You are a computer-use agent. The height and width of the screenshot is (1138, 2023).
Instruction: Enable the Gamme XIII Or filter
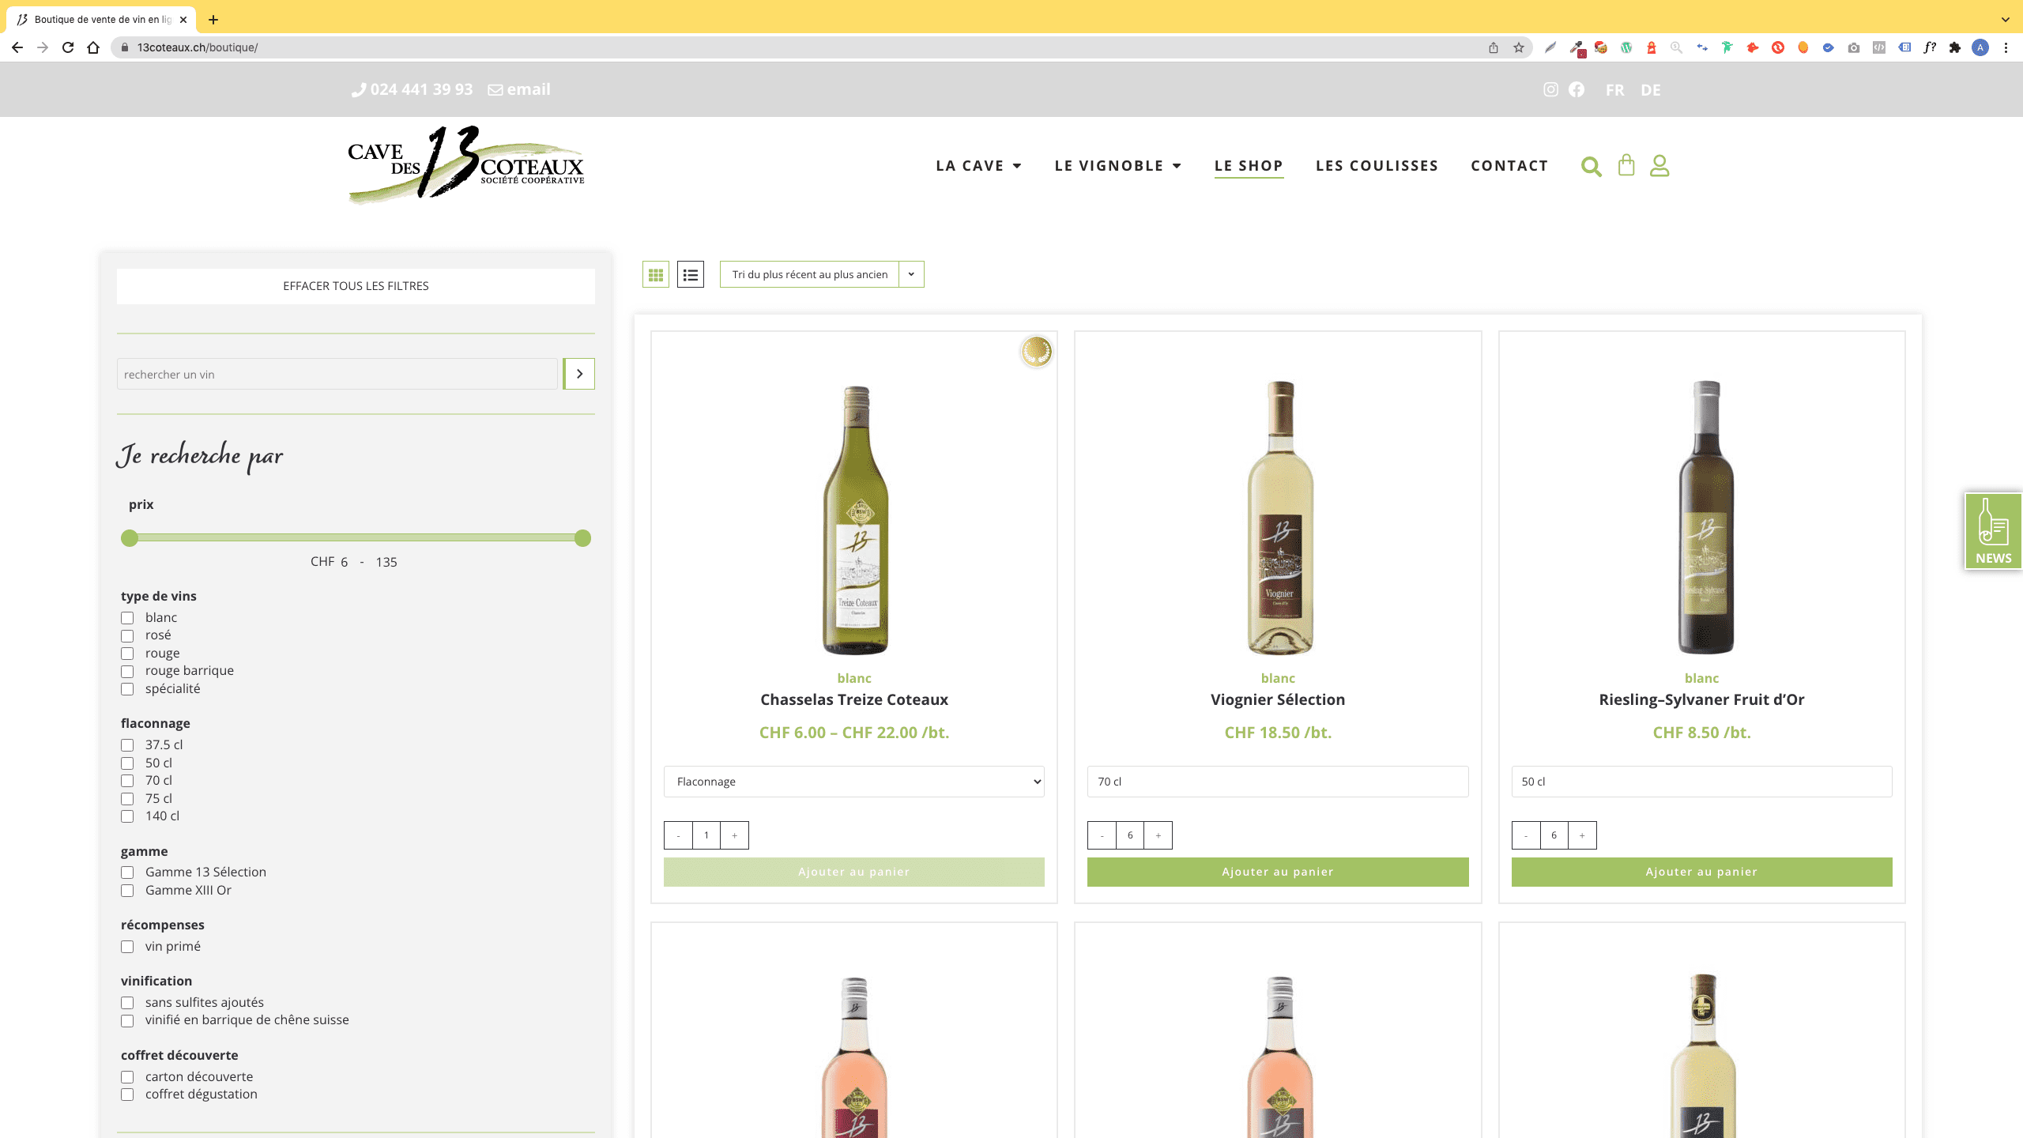(127, 891)
